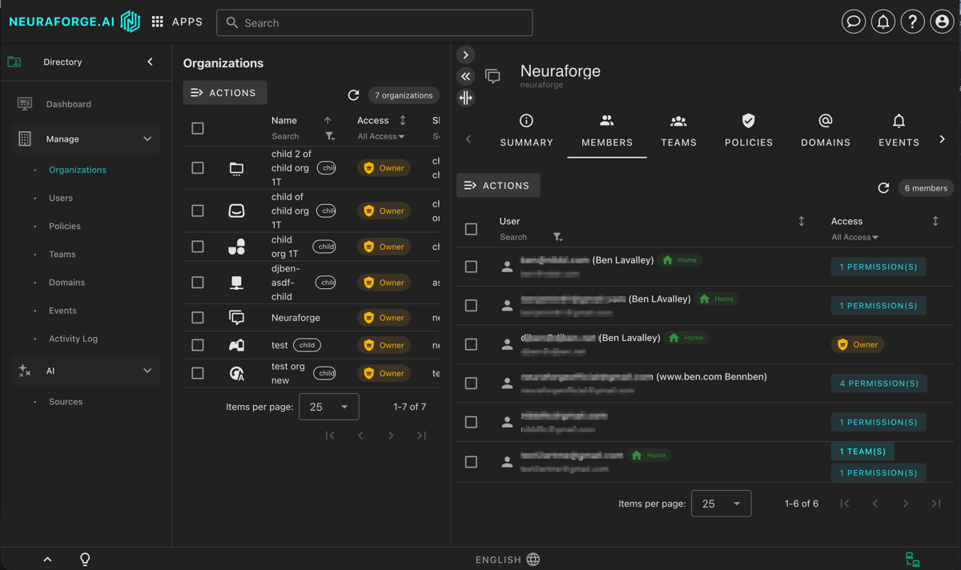Check the Neuraforge organization checkbox
This screenshot has width=961, height=570.
[x=198, y=318]
